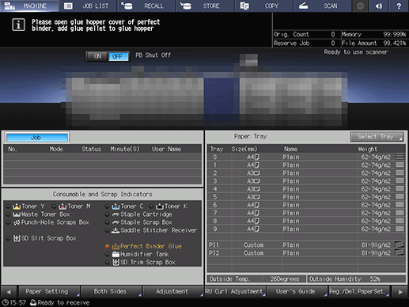
Task: Select the PI2 Custom tray row
Action: 306,253
